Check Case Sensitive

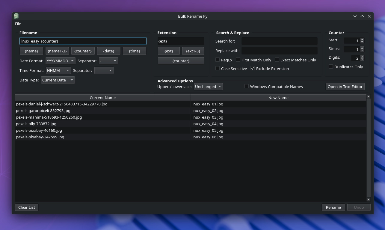click(218, 69)
